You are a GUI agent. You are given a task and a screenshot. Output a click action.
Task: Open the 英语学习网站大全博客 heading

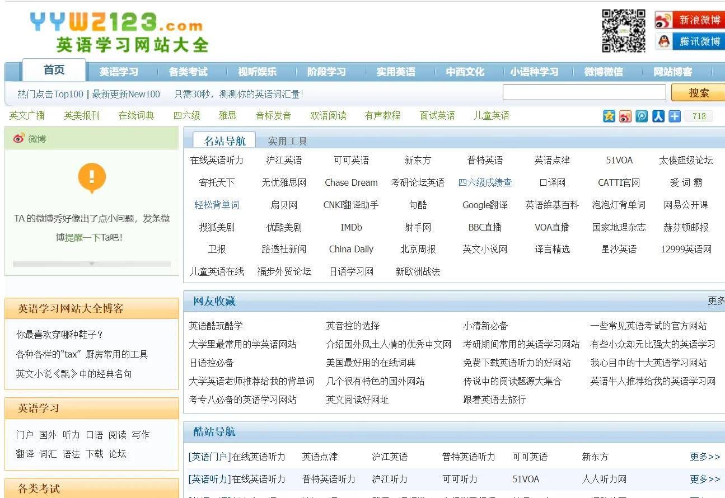click(71, 308)
